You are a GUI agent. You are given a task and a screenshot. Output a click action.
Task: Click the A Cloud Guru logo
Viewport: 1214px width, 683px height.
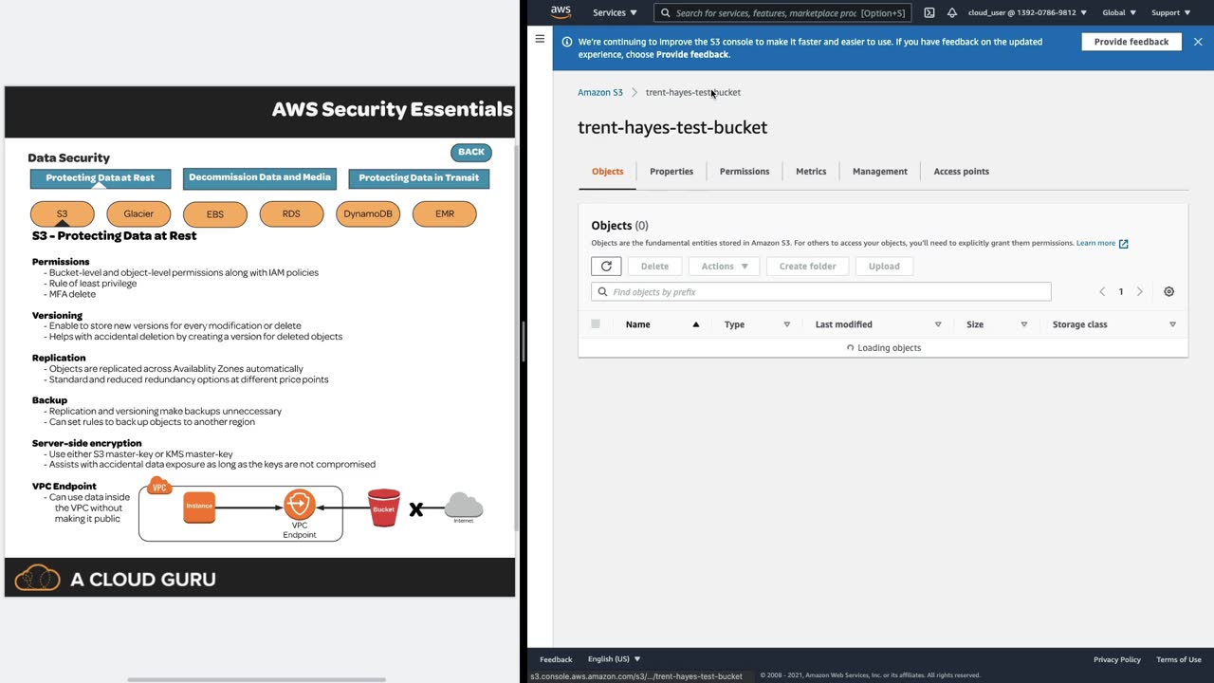pos(116,578)
